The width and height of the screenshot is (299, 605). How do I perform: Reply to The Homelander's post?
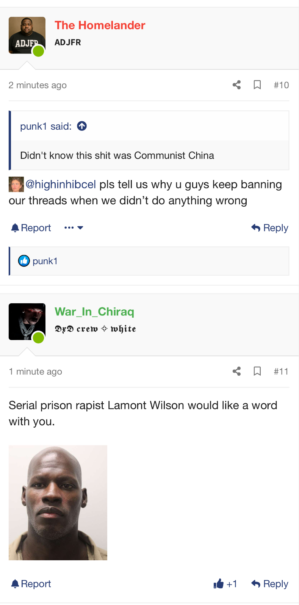270,228
